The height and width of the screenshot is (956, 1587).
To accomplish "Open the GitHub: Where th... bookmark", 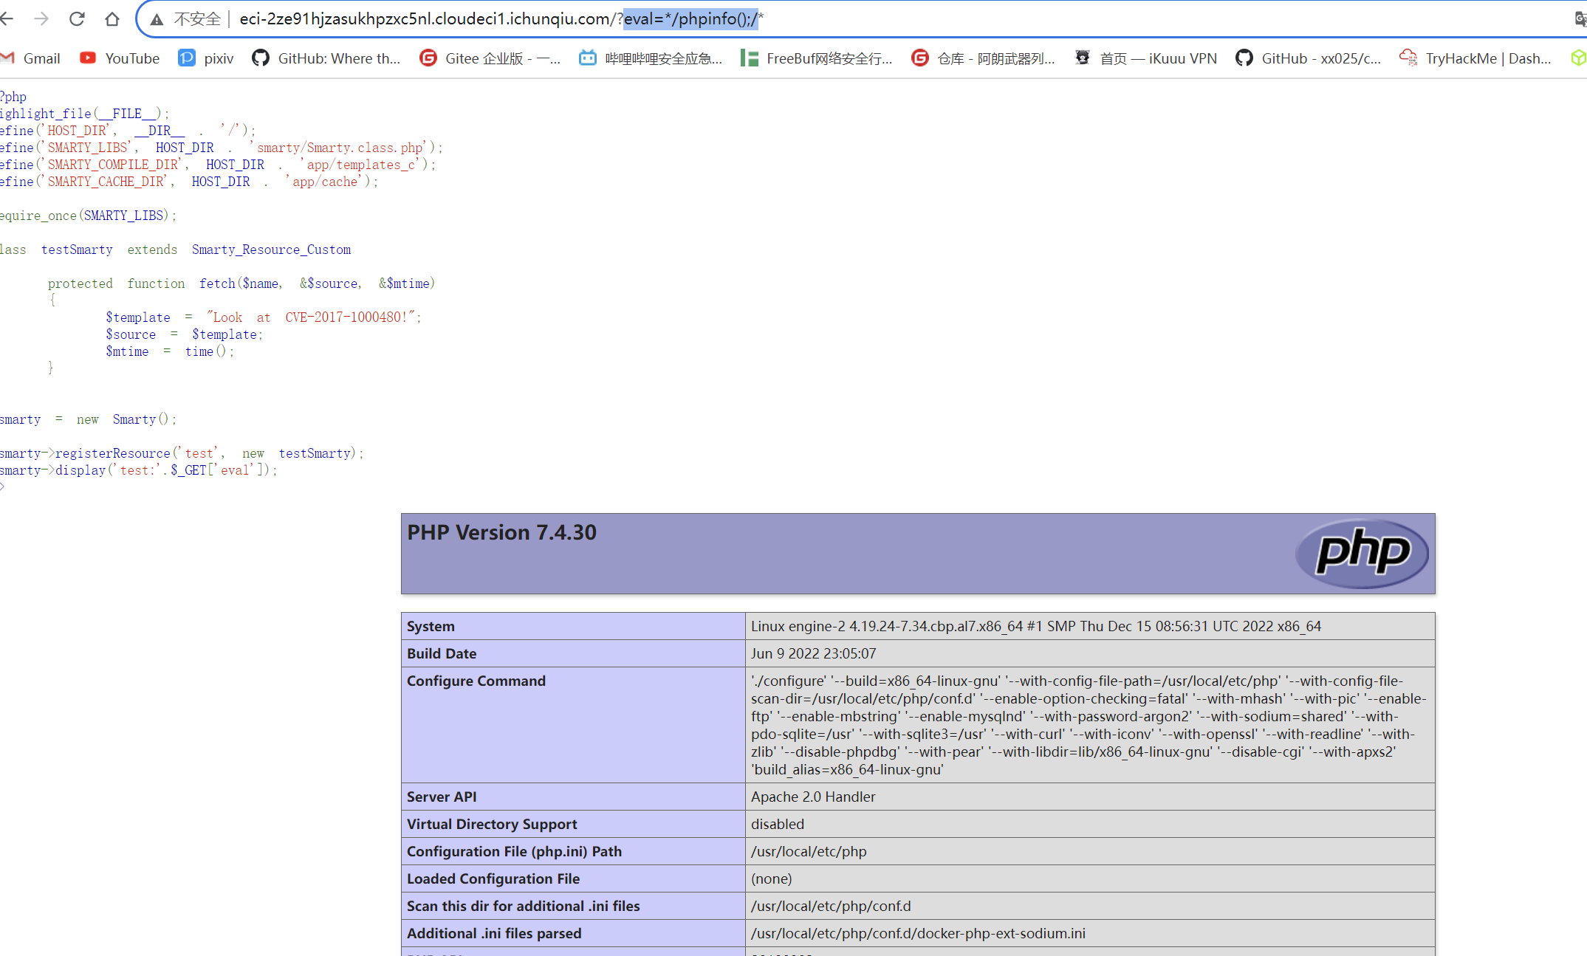I will (x=326, y=58).
